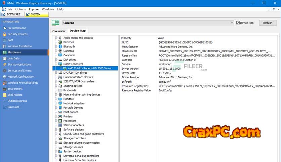This screenshot has height=162, width=281.
Task: Open Shell Folders section
Action: tap(15, 95)
